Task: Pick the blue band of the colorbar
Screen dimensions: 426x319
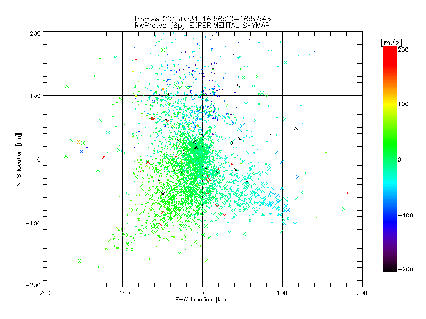Action: click(390, 221)
